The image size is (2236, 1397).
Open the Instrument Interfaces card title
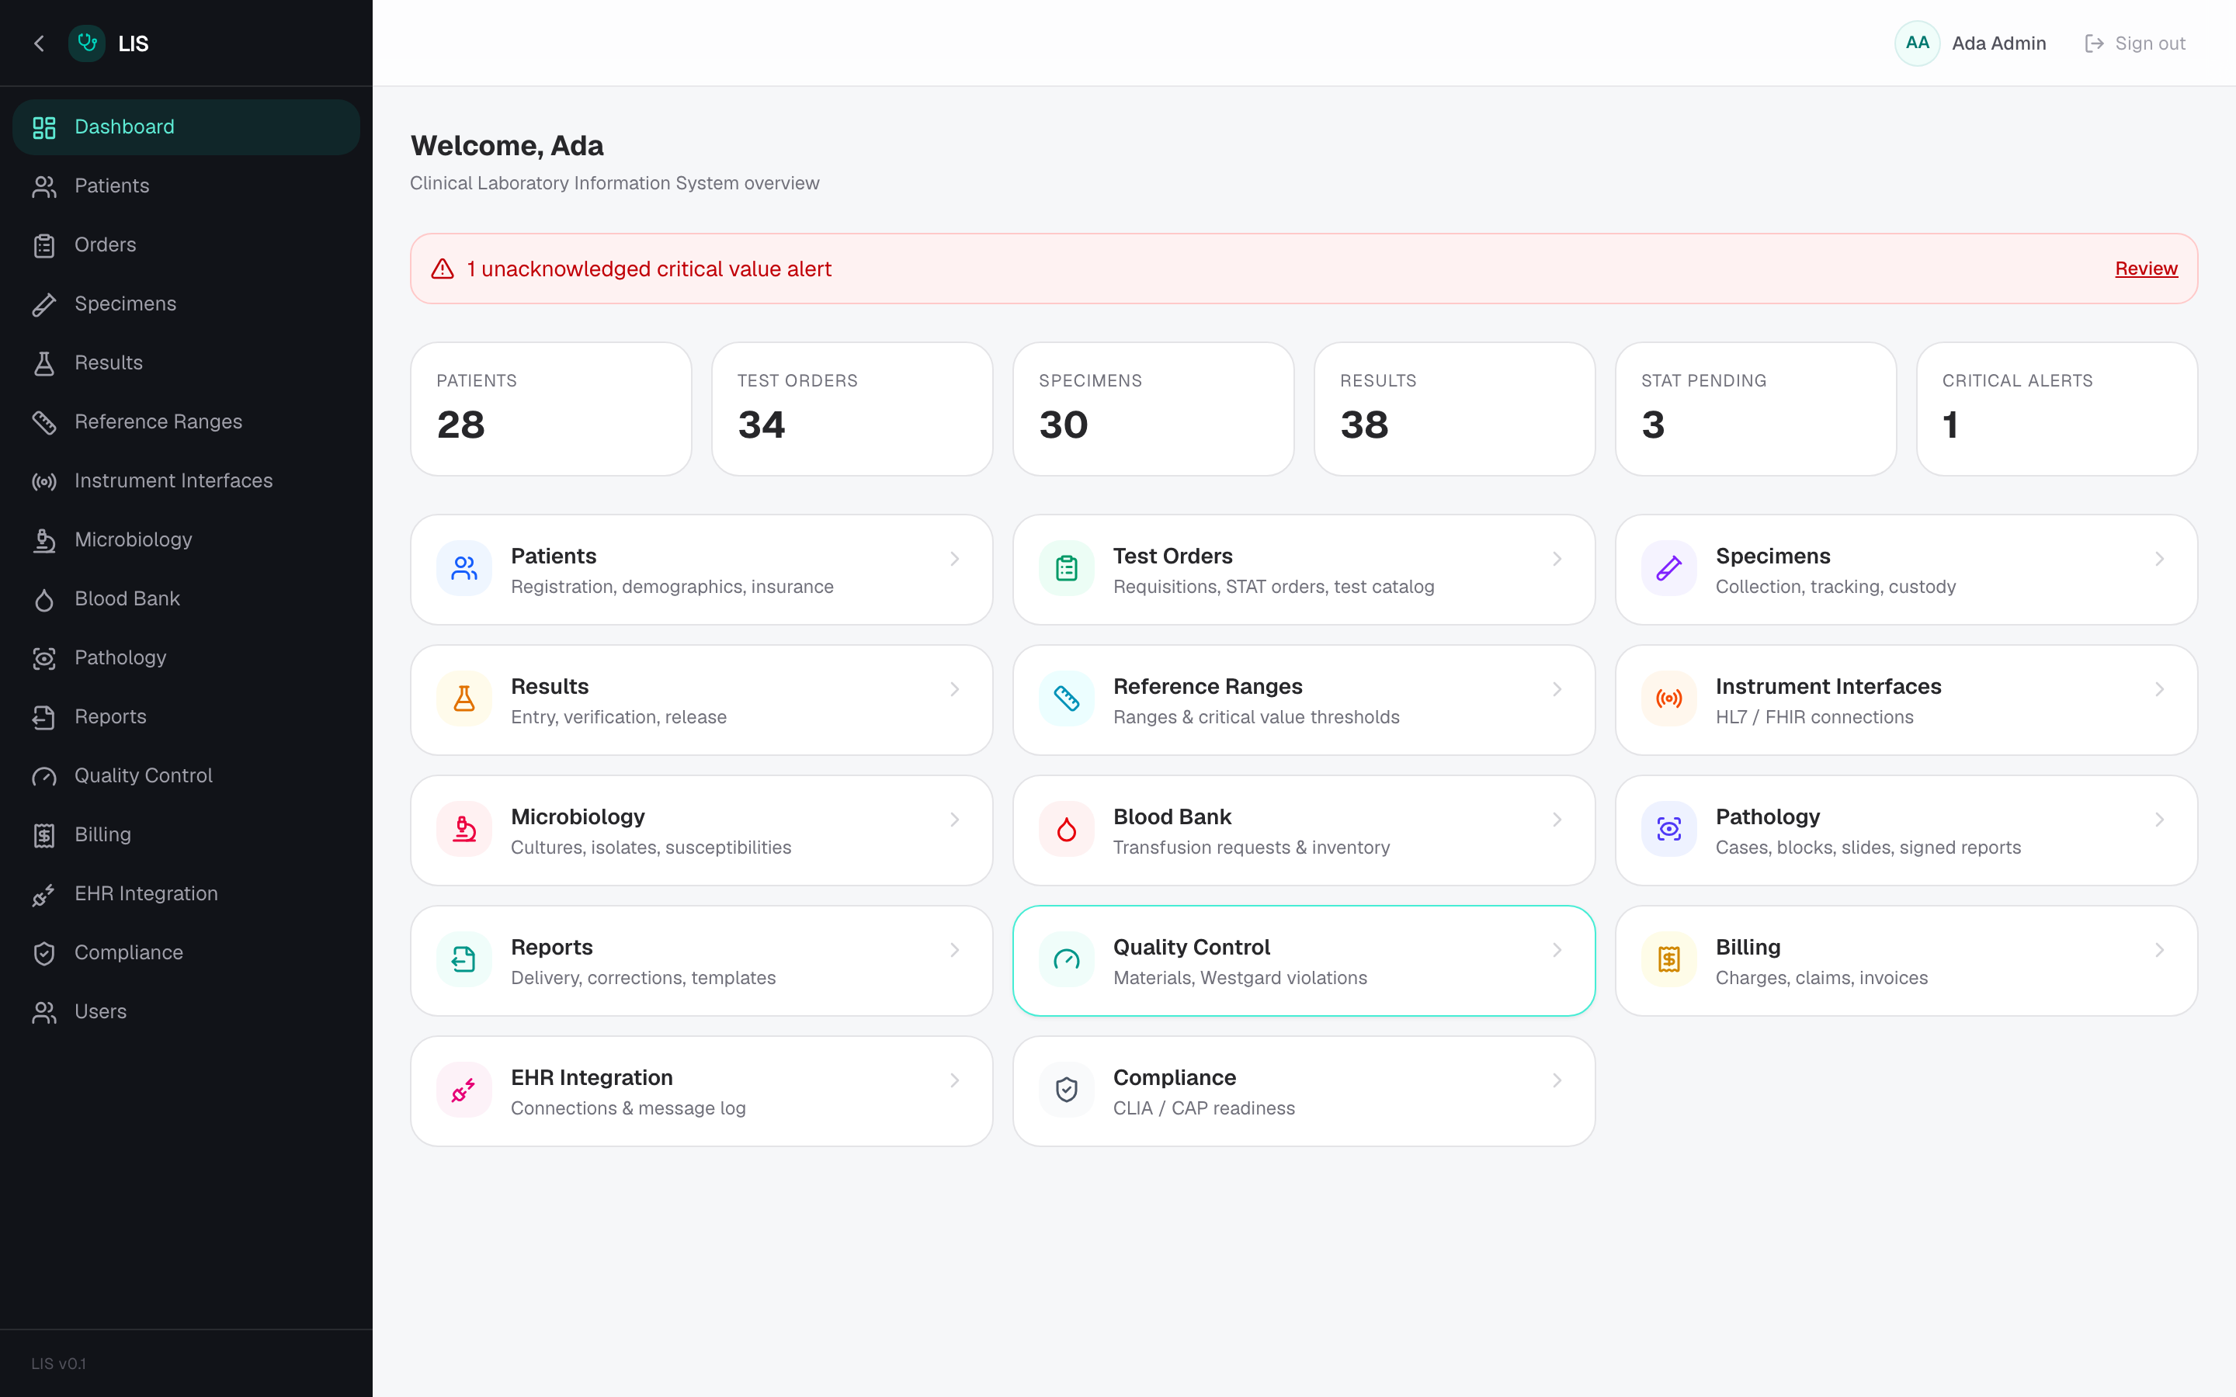[x=1828, y=687]
